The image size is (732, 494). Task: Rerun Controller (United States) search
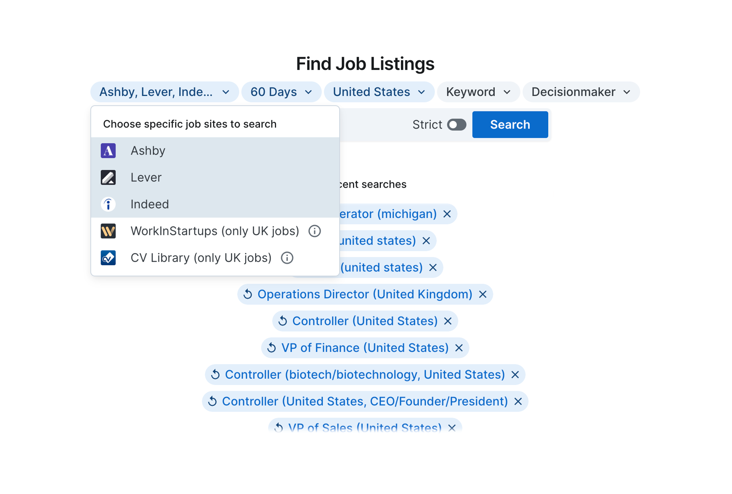click(365, 321)
